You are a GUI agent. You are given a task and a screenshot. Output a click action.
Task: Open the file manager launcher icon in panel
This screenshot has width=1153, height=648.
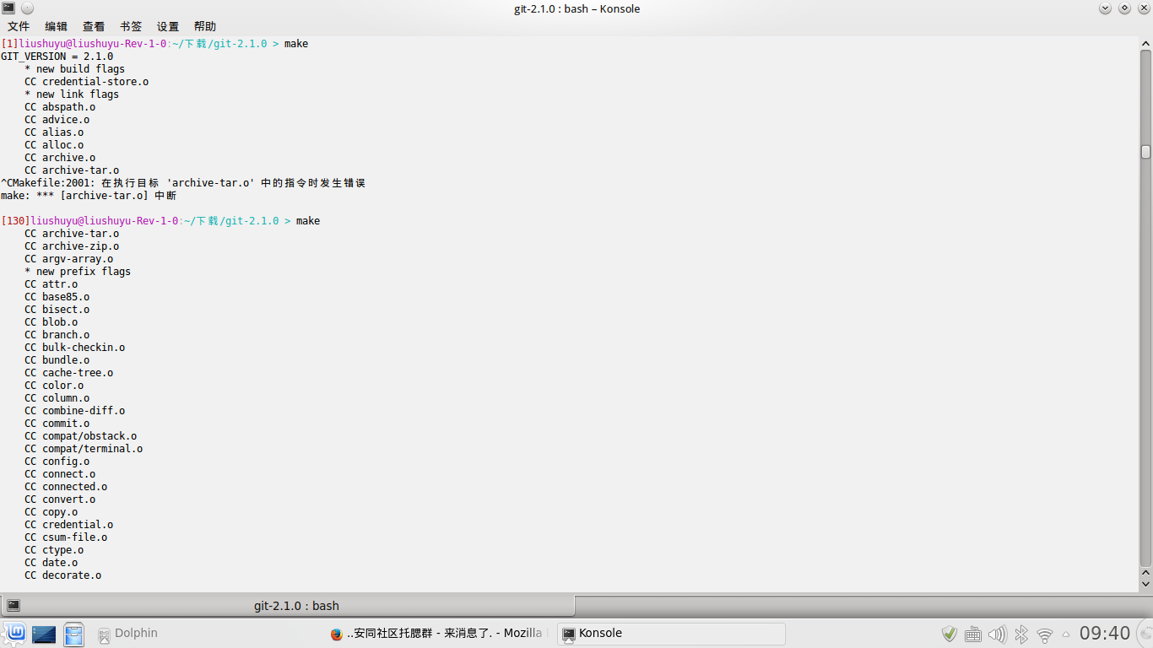(73, 634)
